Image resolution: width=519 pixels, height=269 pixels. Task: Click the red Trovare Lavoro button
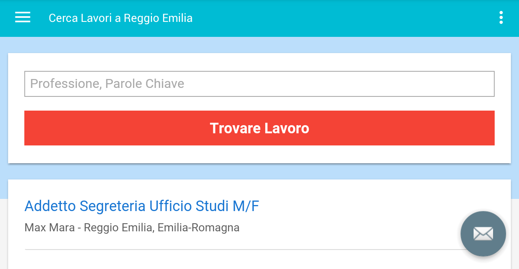pos(259,128)
